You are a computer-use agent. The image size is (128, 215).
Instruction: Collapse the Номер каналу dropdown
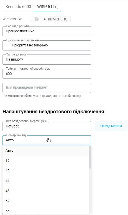tap(47, 140)
